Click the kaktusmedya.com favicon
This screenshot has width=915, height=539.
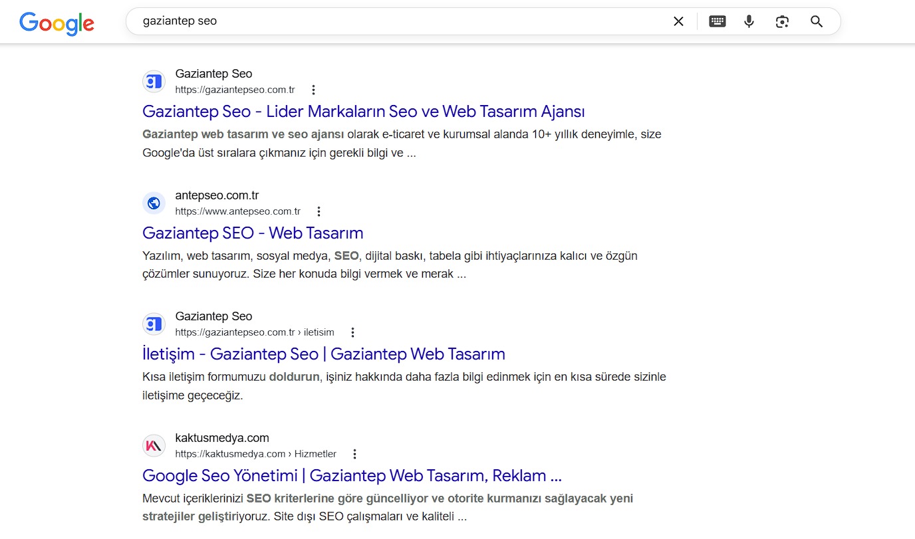154,446
